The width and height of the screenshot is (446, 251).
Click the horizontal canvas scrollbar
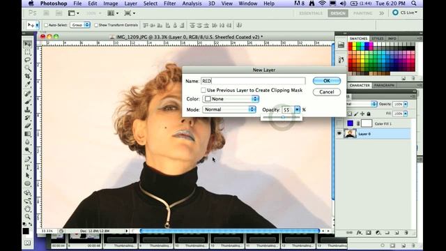pyautogui.click(x=229, y=231)
